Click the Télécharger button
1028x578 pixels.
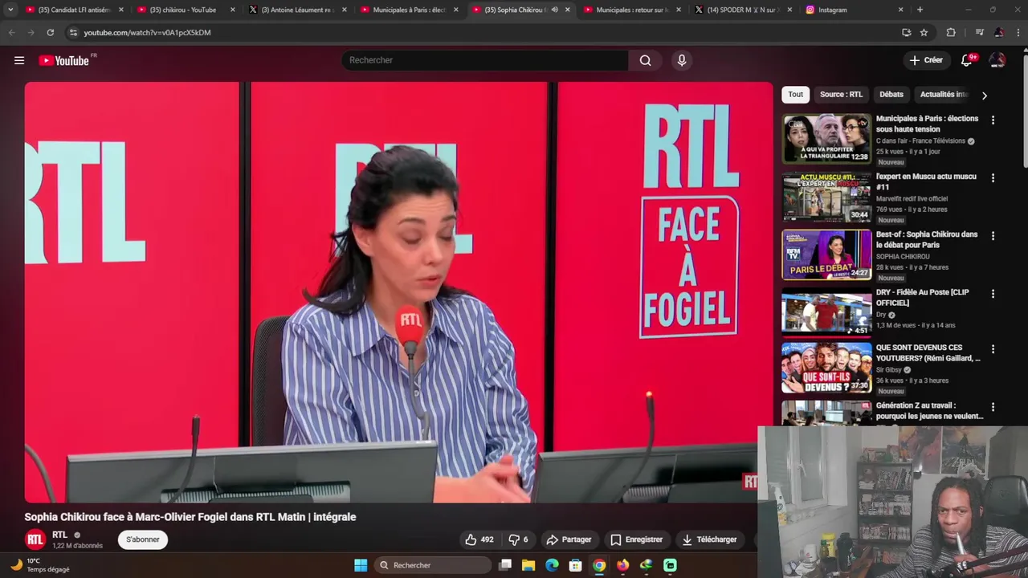coord(709,539)
